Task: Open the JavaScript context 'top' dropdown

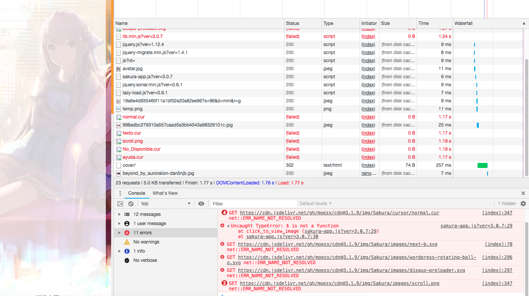Action: pyautogui.click(x=166, y=204)
